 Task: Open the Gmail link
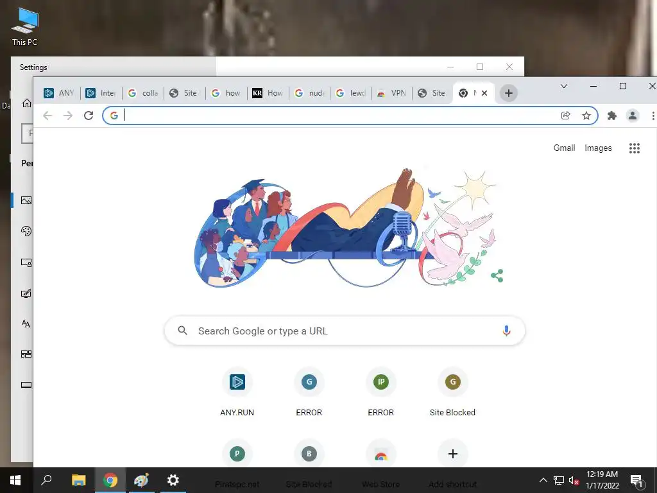[564, 148]
